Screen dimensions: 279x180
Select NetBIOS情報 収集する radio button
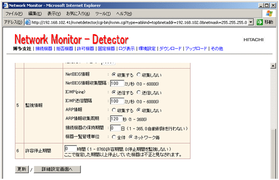(x=114, y=75)
